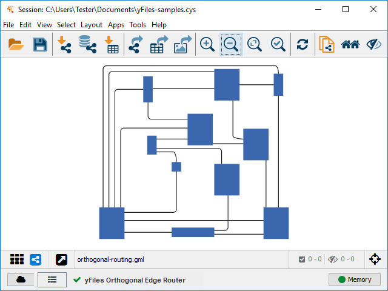This screenshot has height=291, width=388.
Task: Apply preferred layout refresh icon
Action: point(303,44)
